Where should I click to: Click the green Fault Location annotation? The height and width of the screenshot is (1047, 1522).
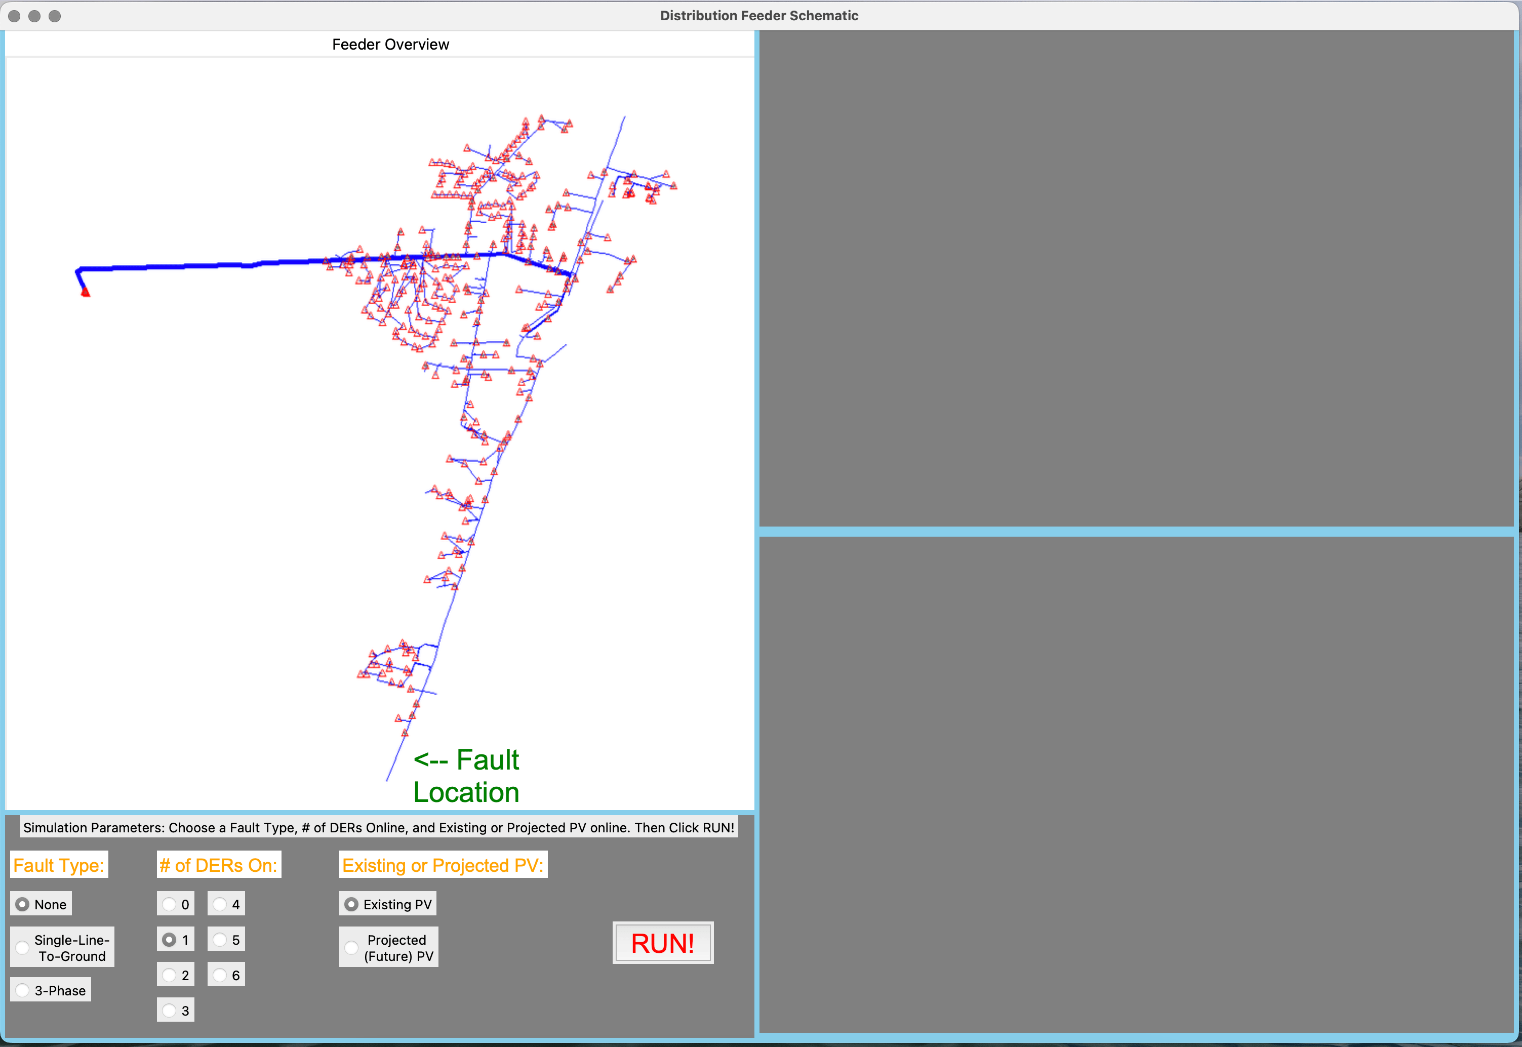[x=466, y=776]
